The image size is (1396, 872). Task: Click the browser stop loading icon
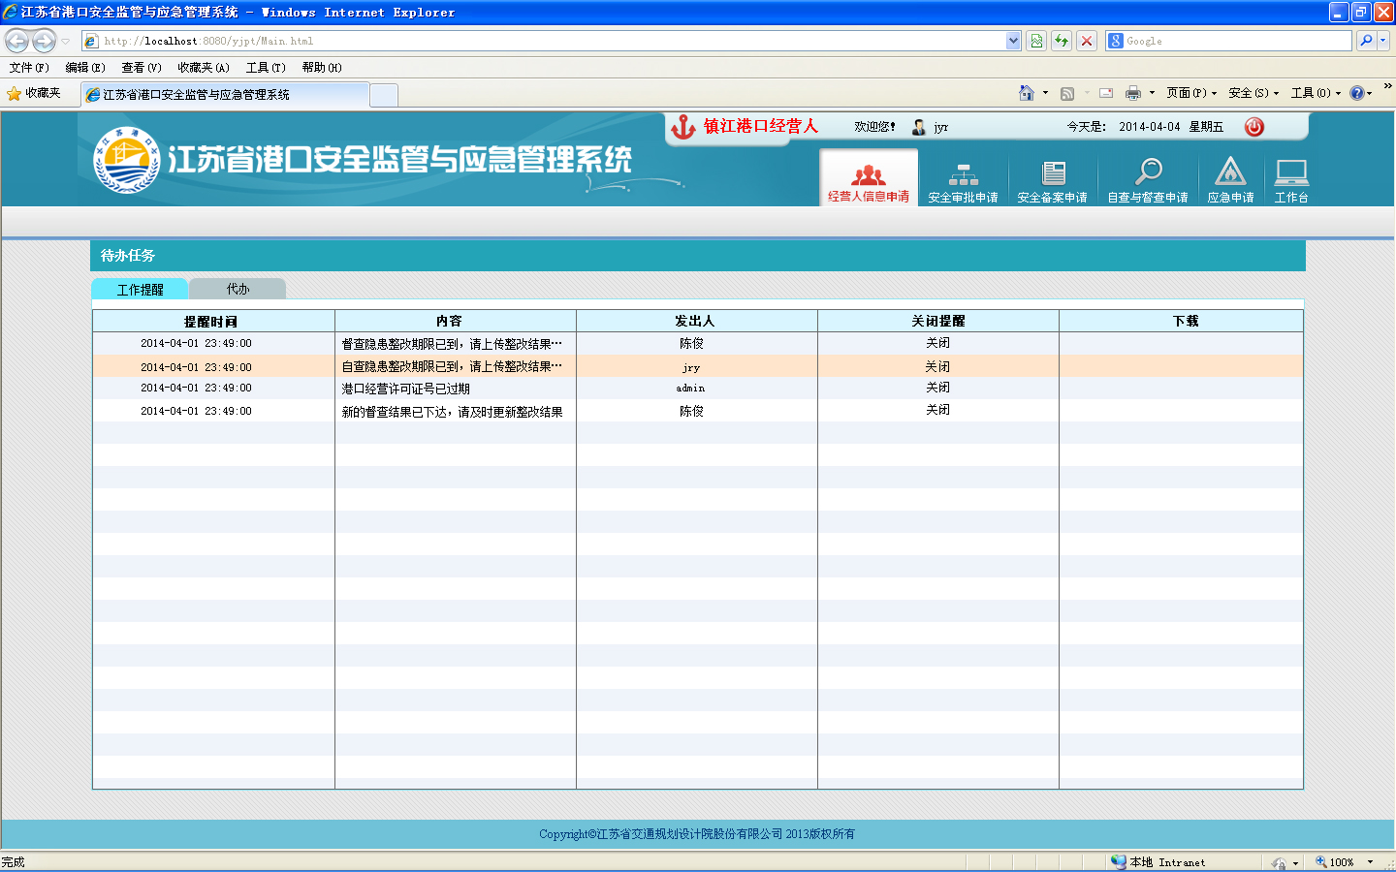pyautogui.click(x=1087, y=41)
